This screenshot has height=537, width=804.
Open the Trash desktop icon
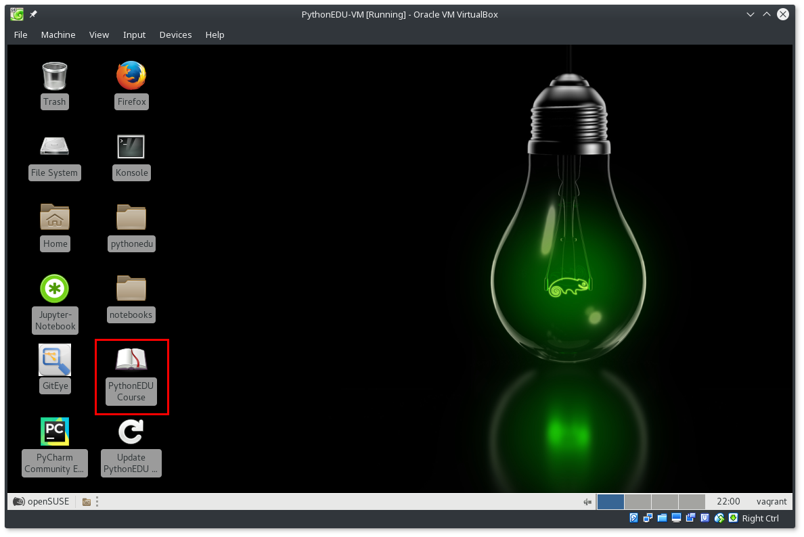click(54, 76)
